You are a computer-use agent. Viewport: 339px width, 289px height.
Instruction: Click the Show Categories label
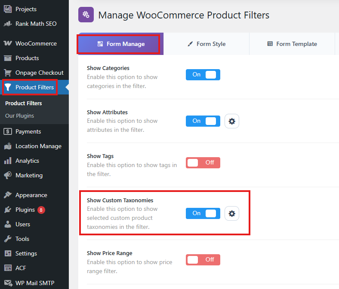(x=108, y=68)
